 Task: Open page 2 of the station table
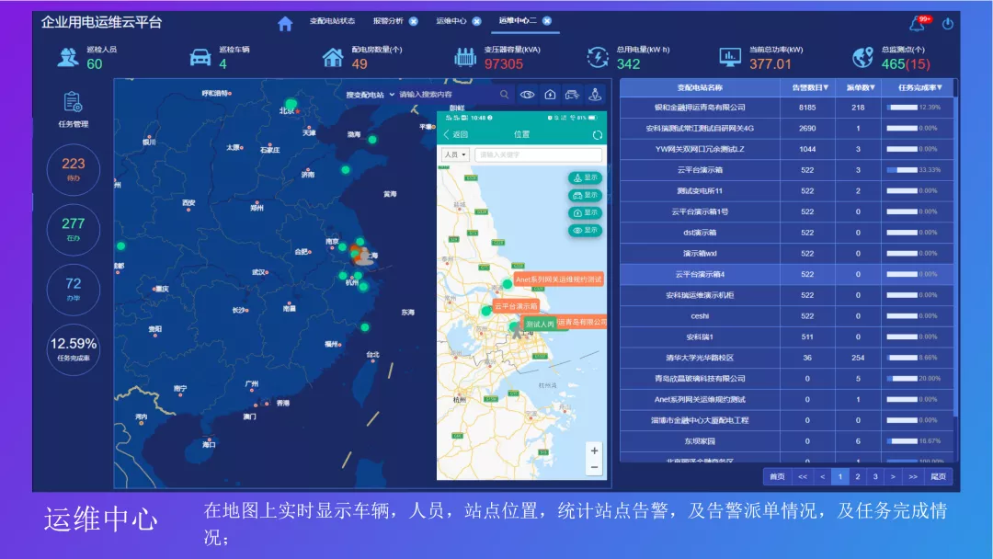[x=858, y=476]
